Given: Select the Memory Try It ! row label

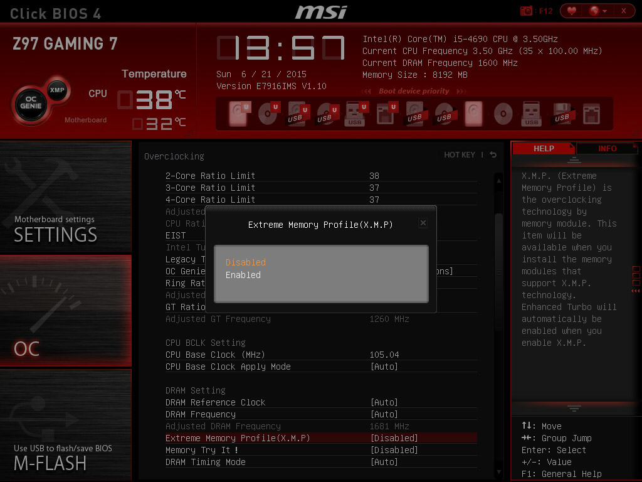Looking at the screenshot, I should [202, 450].
